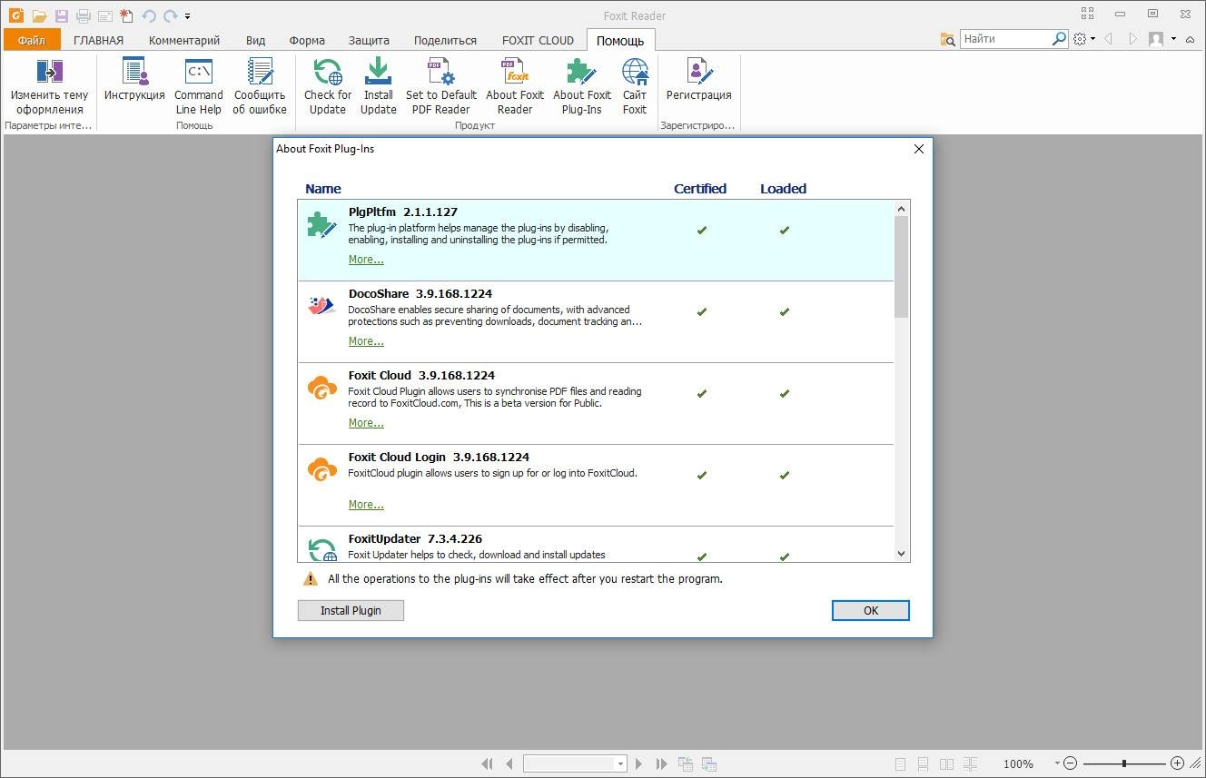
Task: Click the Save diskette icon
Action: (62, 15)
